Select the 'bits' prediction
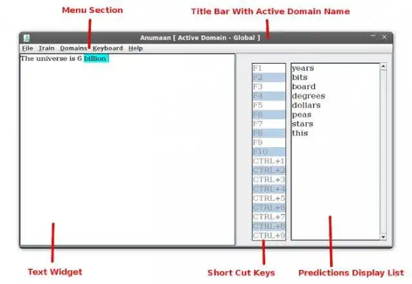Image resolution: width=412 pixels, height=284 pixels. click(x=299, y=77)
